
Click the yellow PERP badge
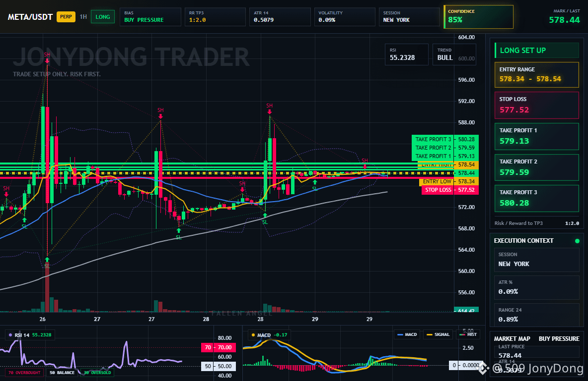pyautogui.click(x=66, y=17)
